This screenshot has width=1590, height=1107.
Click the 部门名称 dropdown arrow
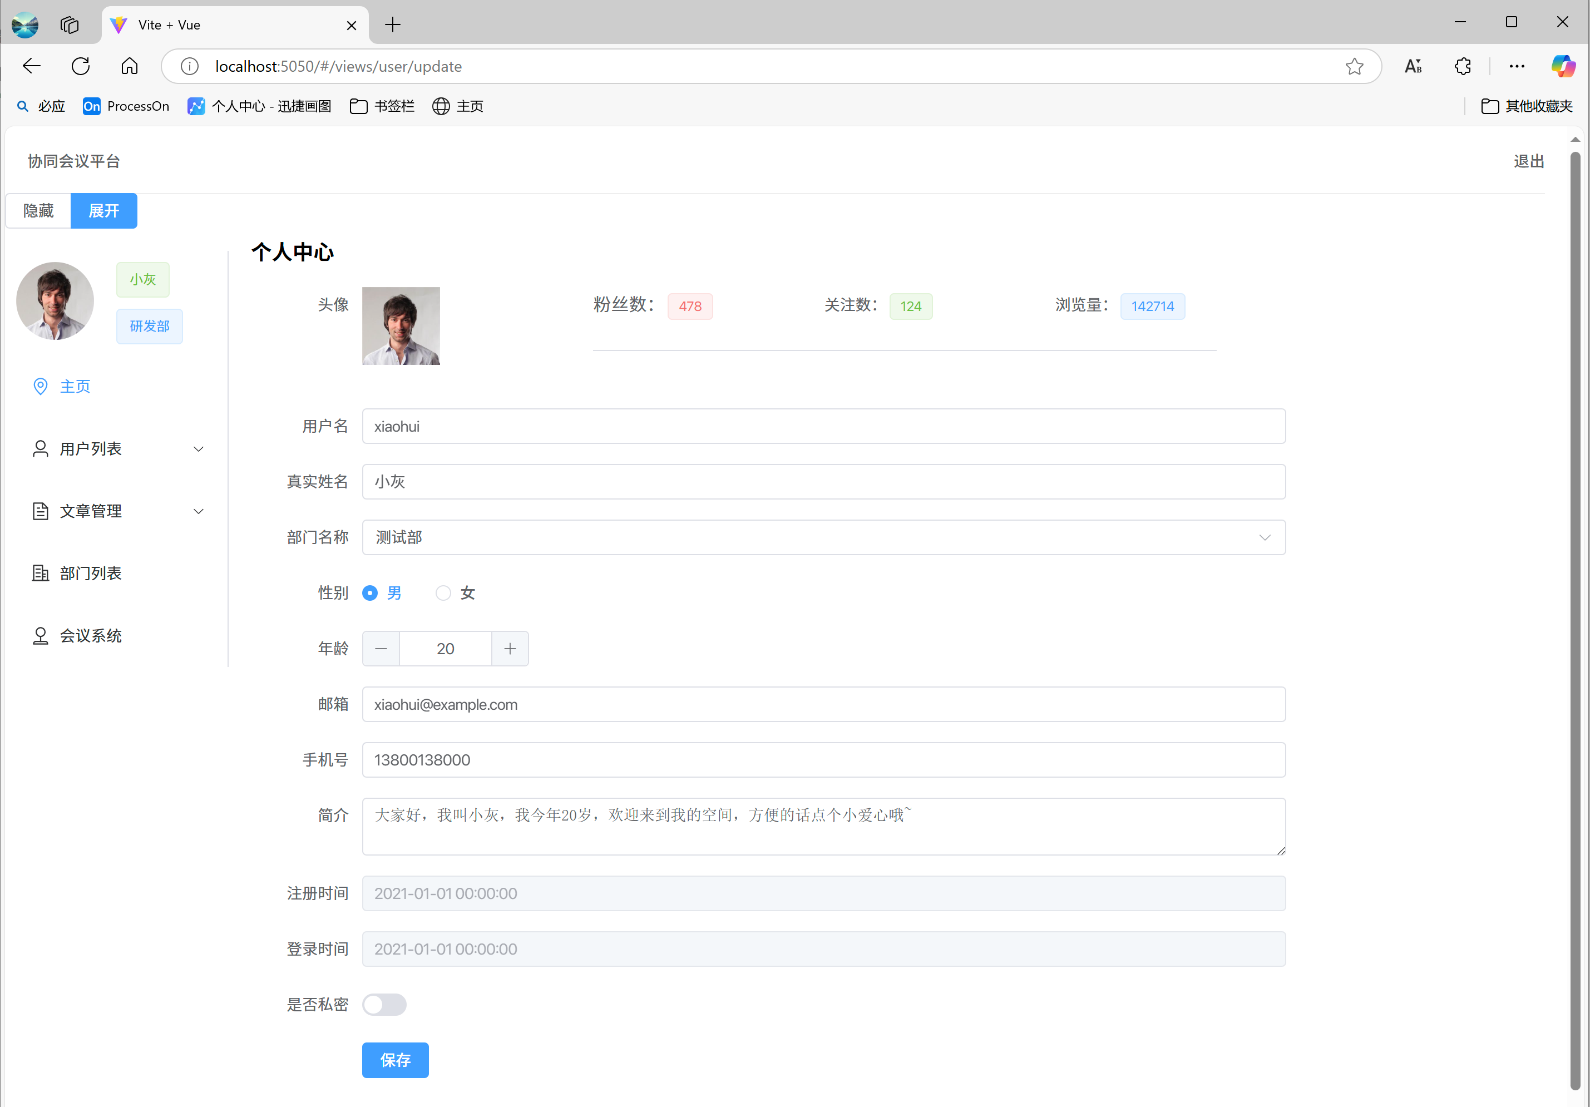[1265, 538]
